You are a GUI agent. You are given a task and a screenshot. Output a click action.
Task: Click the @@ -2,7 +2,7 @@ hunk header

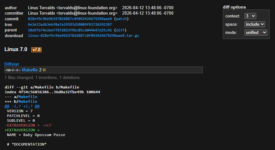tap(22, 106)
